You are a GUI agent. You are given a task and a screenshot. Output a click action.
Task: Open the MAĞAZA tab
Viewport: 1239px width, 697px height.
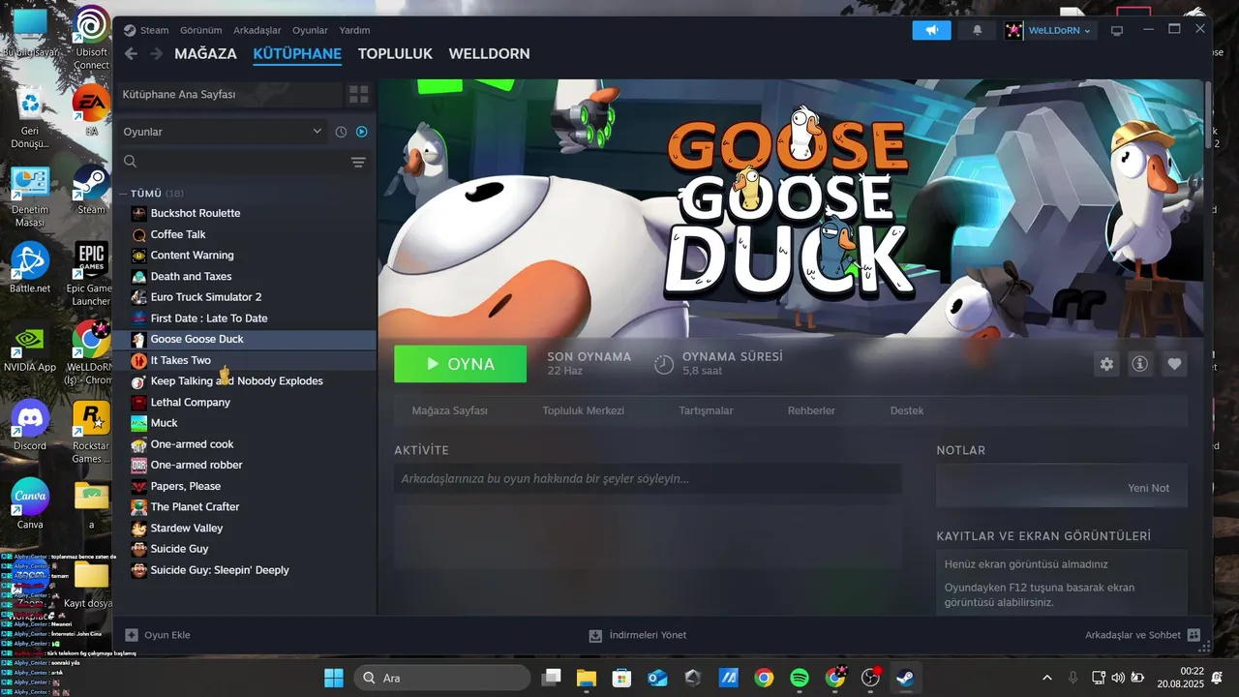point(205,54)
